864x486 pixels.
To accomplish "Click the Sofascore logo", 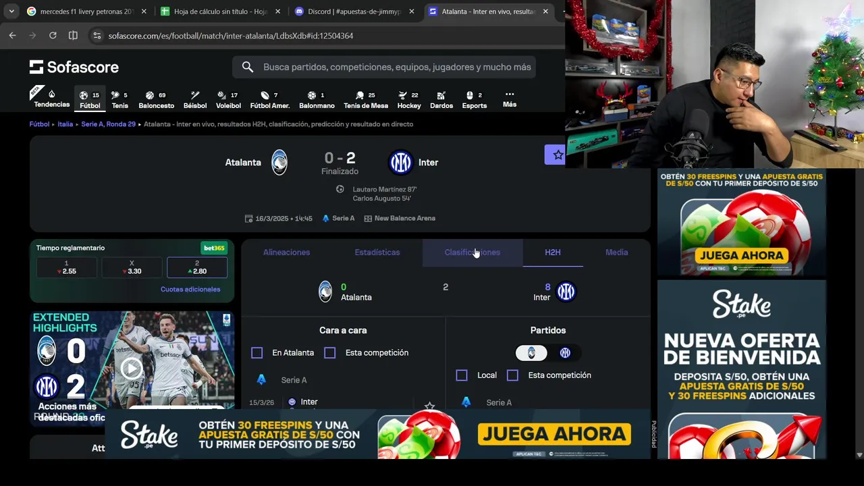I will (74, 67).
